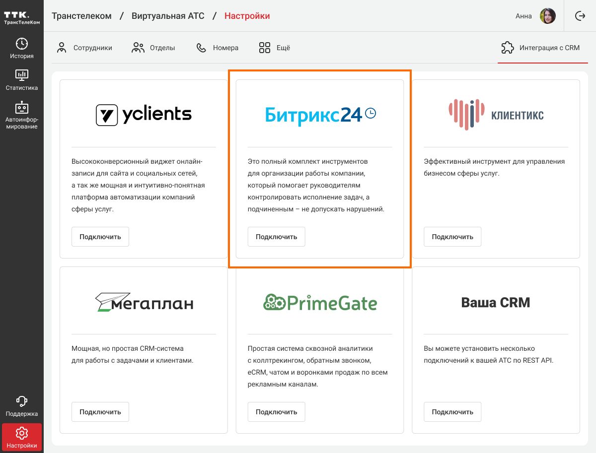
Task: Click the Виртуальная АТС breadcrumb
Action: [168, 16]
